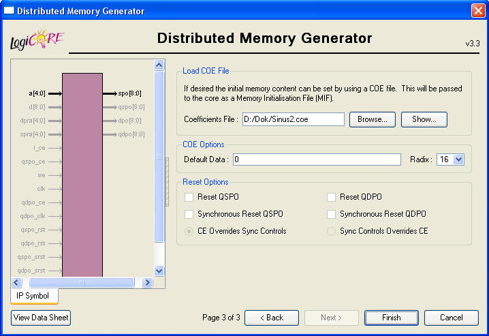The height and width of the screenshot is (336, 489).
Task: Click the qspo[8:0] port label
Action: (131, 107)
